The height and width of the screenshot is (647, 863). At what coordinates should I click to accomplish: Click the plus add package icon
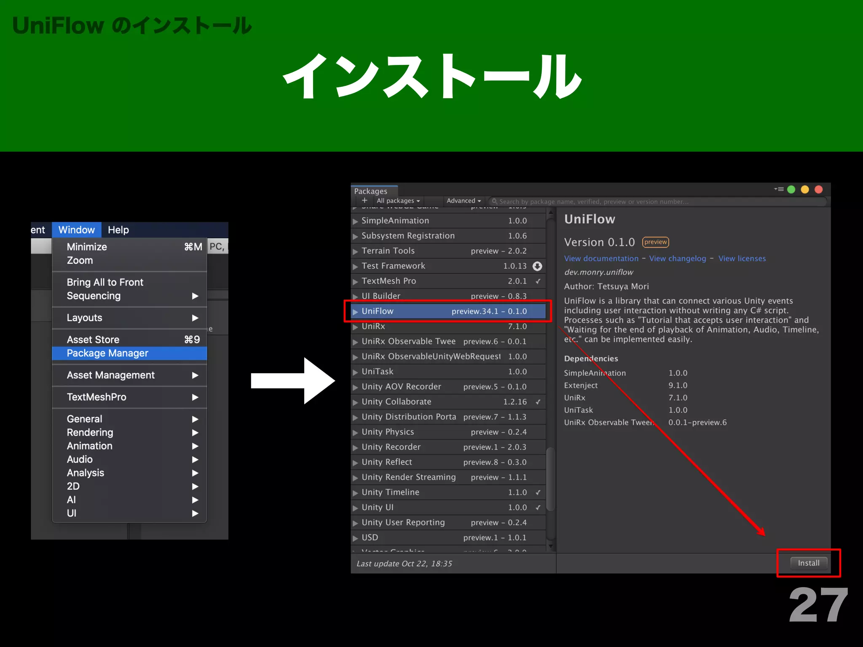pyautogui.click(x=364, y=201)
